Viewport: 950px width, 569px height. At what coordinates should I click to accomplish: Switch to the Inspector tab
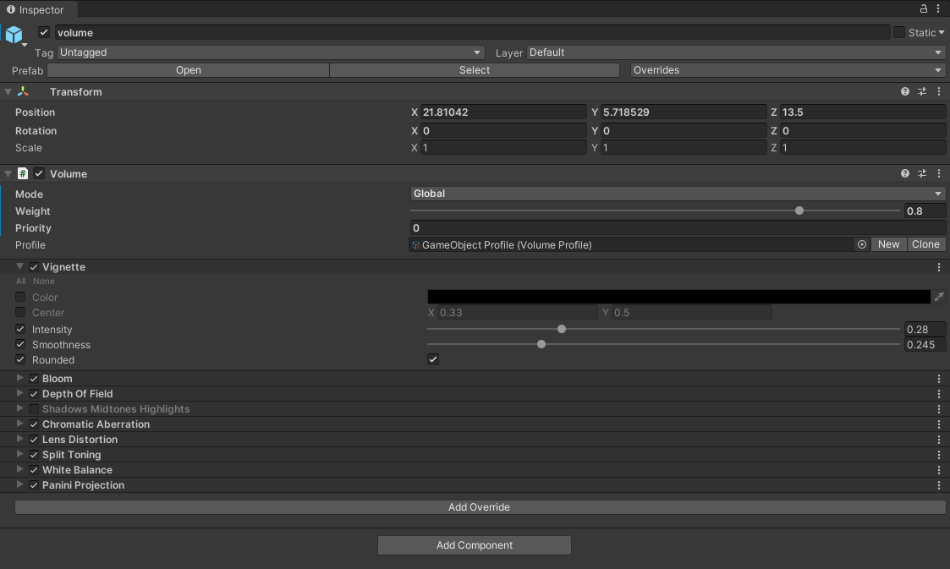(x=39, y=9)
